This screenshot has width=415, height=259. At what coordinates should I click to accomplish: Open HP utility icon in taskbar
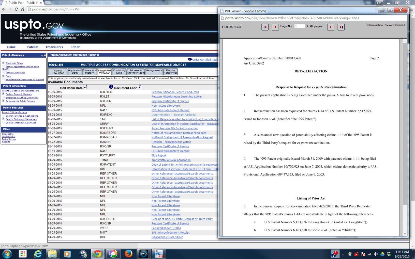click(x=83, y=254)
